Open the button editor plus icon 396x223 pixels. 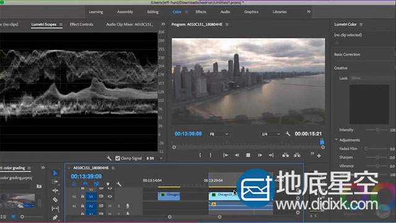[x=319, y=156]
